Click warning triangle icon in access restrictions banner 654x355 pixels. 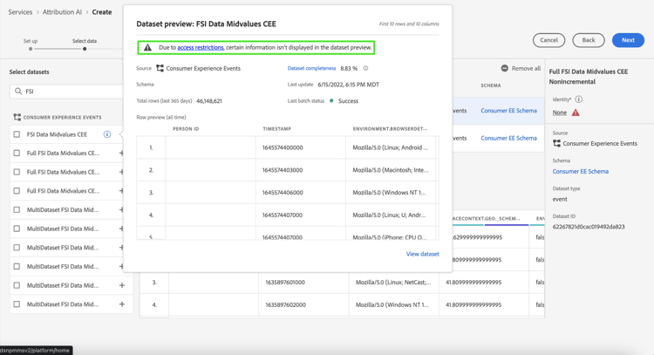point(147,48)
